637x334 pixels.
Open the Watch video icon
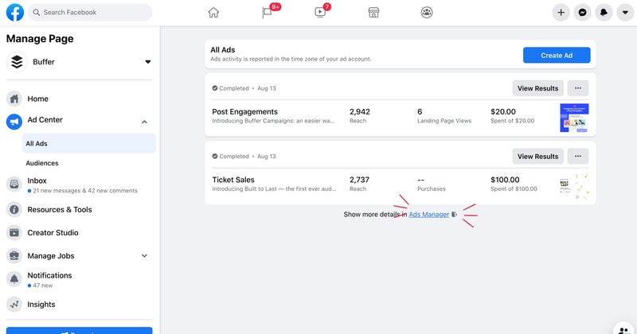(320, 13)
